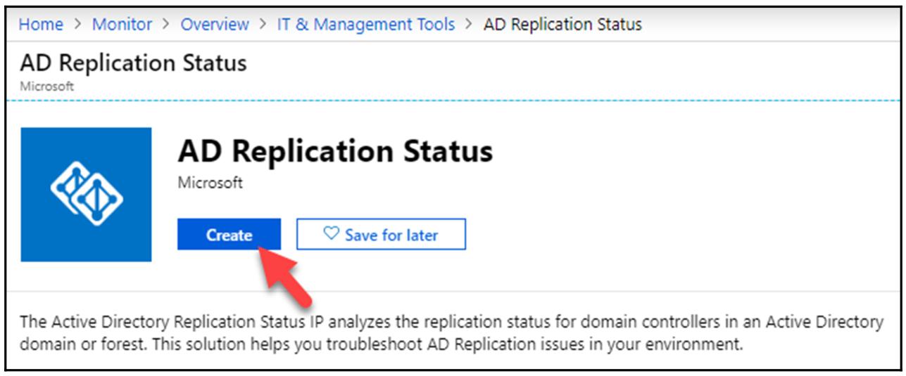This screenshot has height=376, width=906.
Task: Go to Home in the breadcrumb
Action: coord(40,25)
